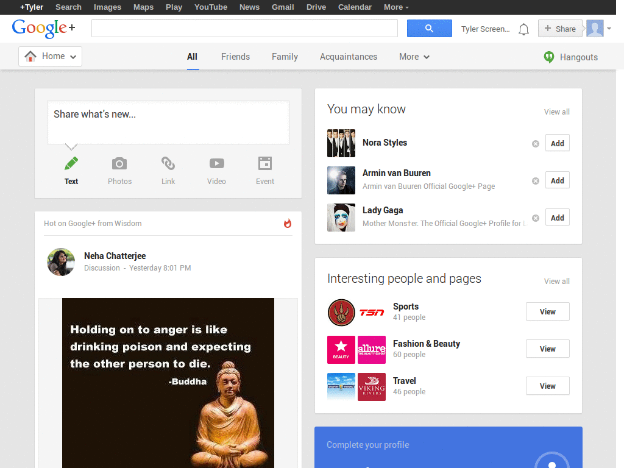
Task: Focus the Google+ search field
Action: click(x=244, y=28)
